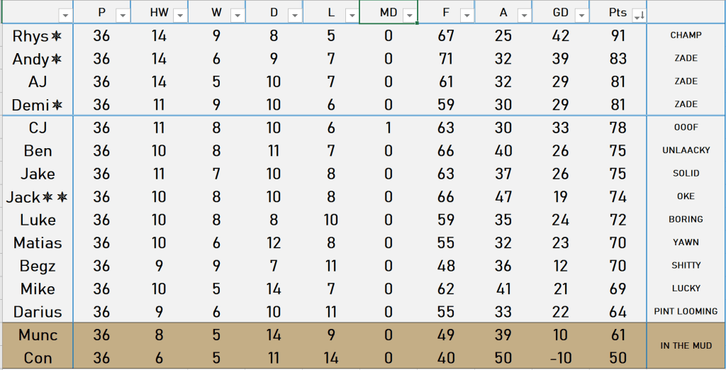Screen dimensions: 726x370
Task: Select the Munc name cell
Action: pos(38,335)
